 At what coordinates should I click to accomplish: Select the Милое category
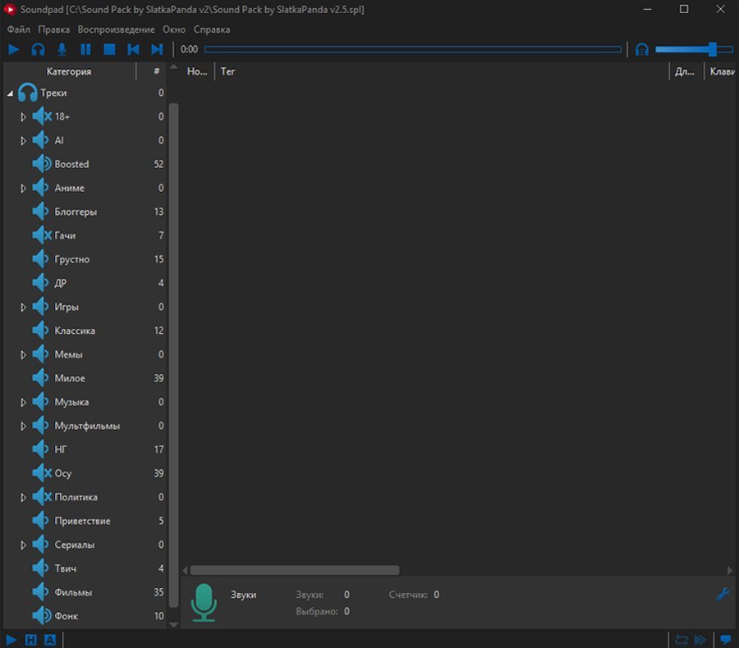70,378
